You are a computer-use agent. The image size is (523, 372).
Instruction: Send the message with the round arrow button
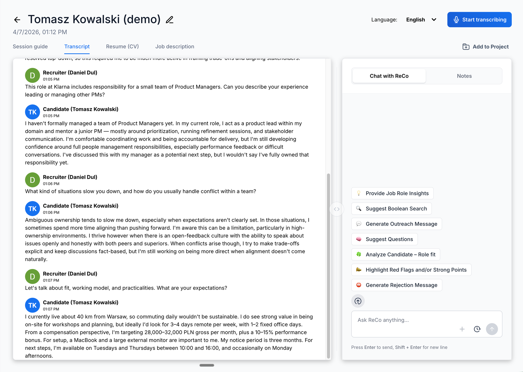click(x=492, y=329)
